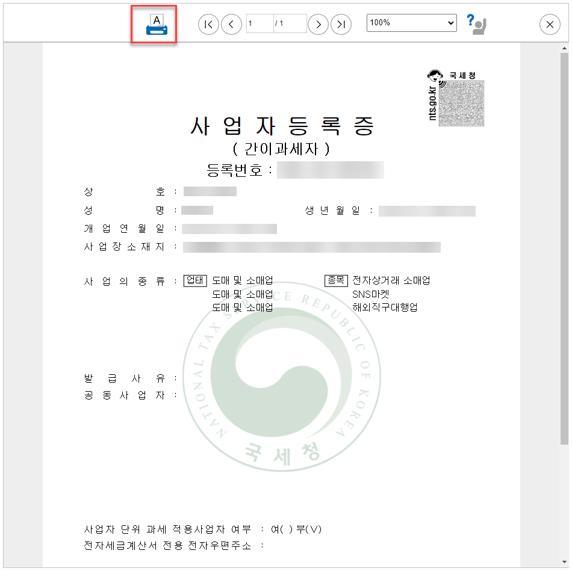The image size is (572, 571).
Task: Click the total pages '/ 1' field
Action: 290,23
